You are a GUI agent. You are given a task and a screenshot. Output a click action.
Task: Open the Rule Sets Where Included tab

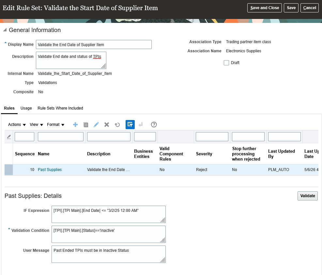[x=60, y=108]
